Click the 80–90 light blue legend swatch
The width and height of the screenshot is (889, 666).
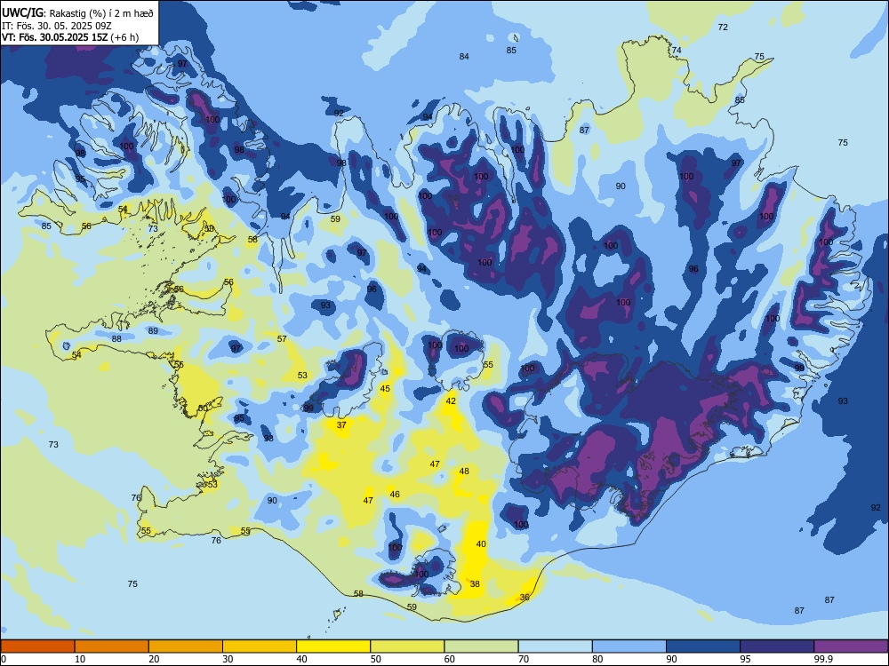(x=629, y=646)
